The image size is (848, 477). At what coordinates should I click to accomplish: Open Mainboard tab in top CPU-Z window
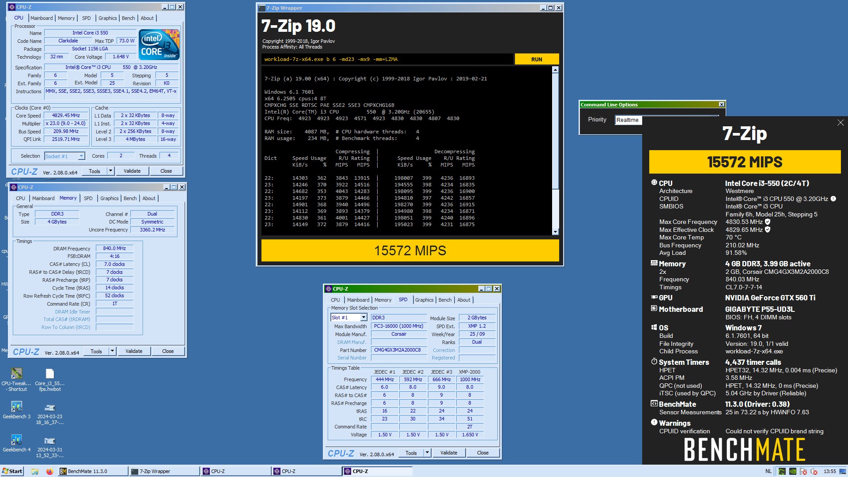[x=42, y=18]
